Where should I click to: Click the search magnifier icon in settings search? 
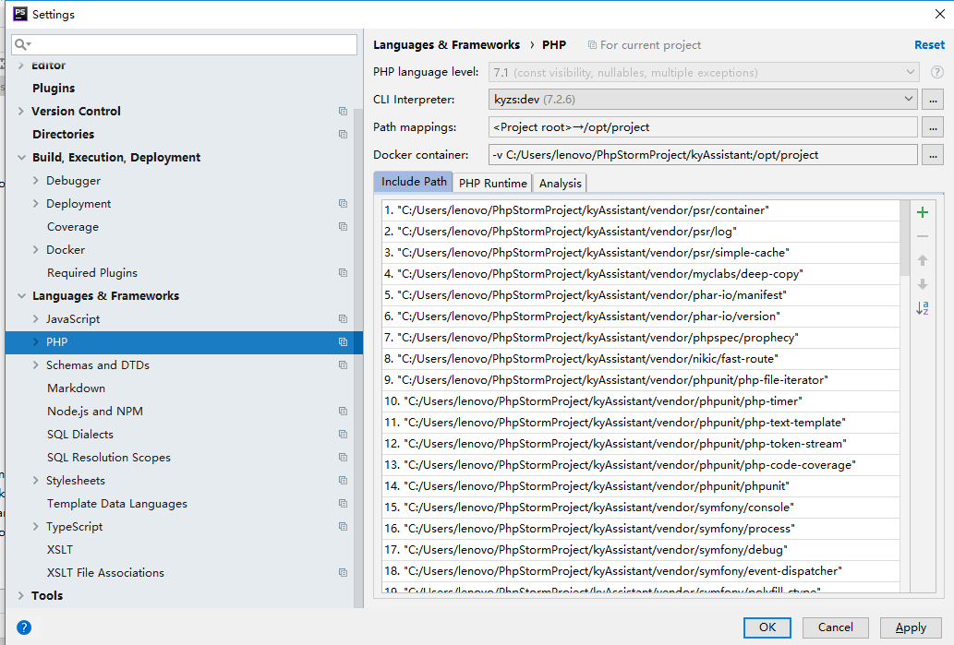(x=22, y=44)
